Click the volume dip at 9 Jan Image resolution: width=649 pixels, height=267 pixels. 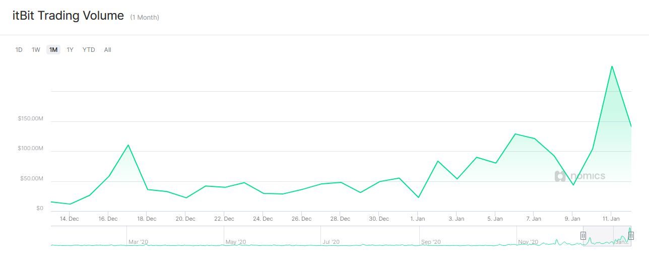coord(573,185)
